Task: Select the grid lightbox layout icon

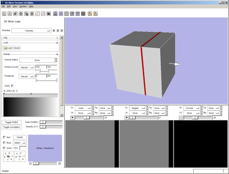Action: [x=83, y=14]
